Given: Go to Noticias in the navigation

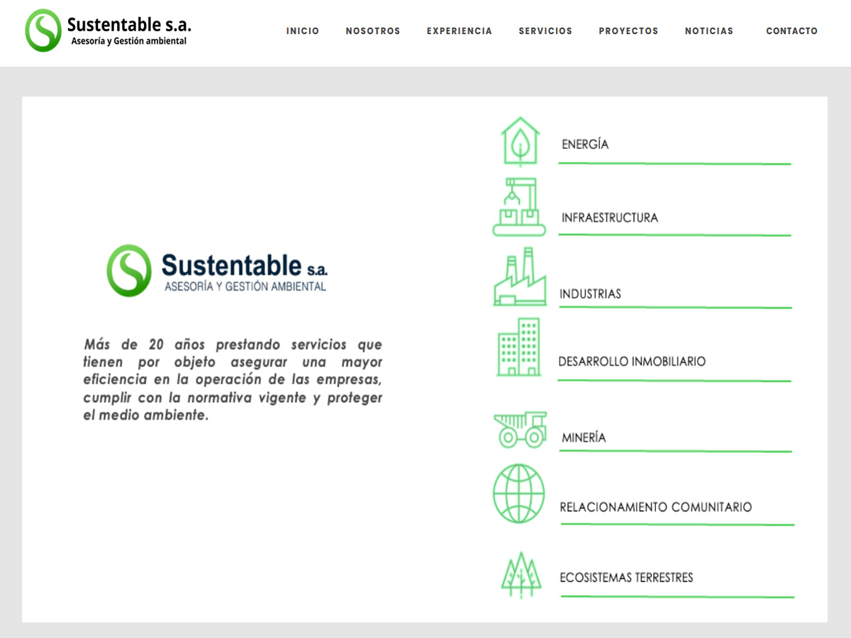Looking at the screenshot, I should [709, 31].
